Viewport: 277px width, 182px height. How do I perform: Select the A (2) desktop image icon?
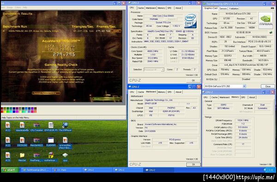[x=8, y=142]
